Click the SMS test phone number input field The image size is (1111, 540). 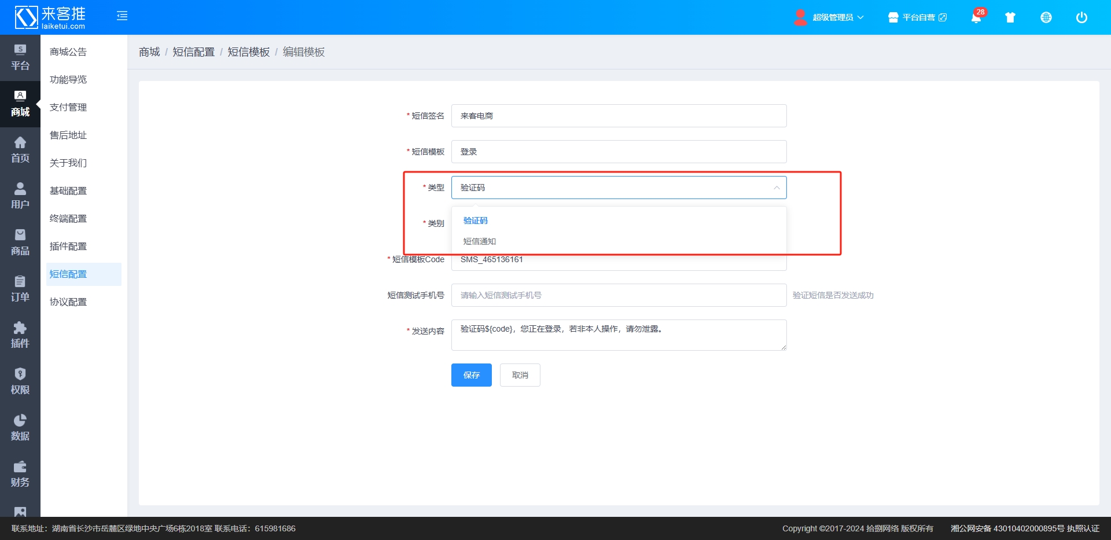pyautogui.click(x=619, y=295)
